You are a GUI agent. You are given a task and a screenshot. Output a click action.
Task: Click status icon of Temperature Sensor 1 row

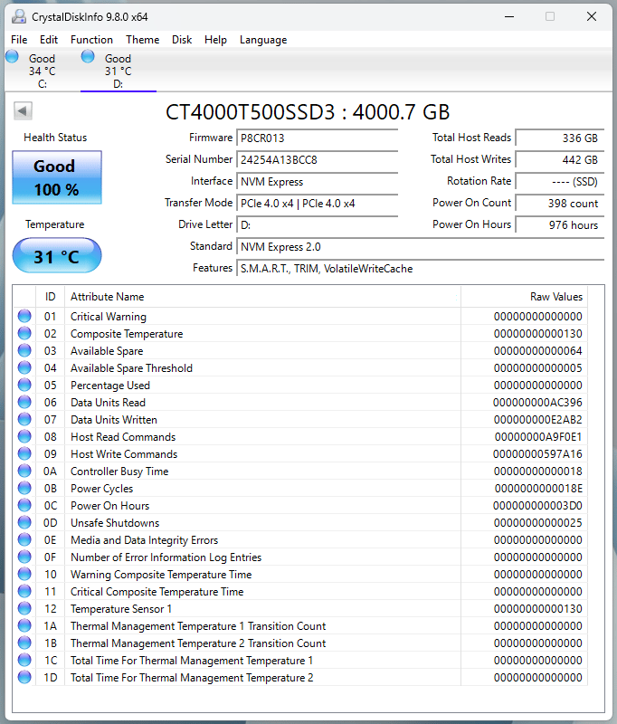point(24,608)
